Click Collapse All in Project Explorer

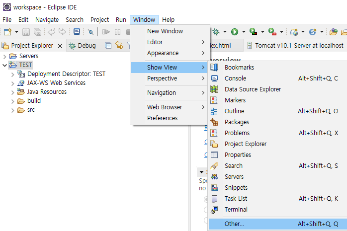[108, 46]
